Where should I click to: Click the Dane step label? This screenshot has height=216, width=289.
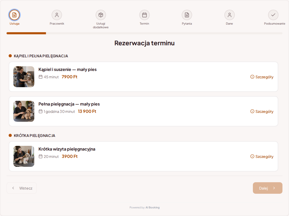[x=230, y=24]
